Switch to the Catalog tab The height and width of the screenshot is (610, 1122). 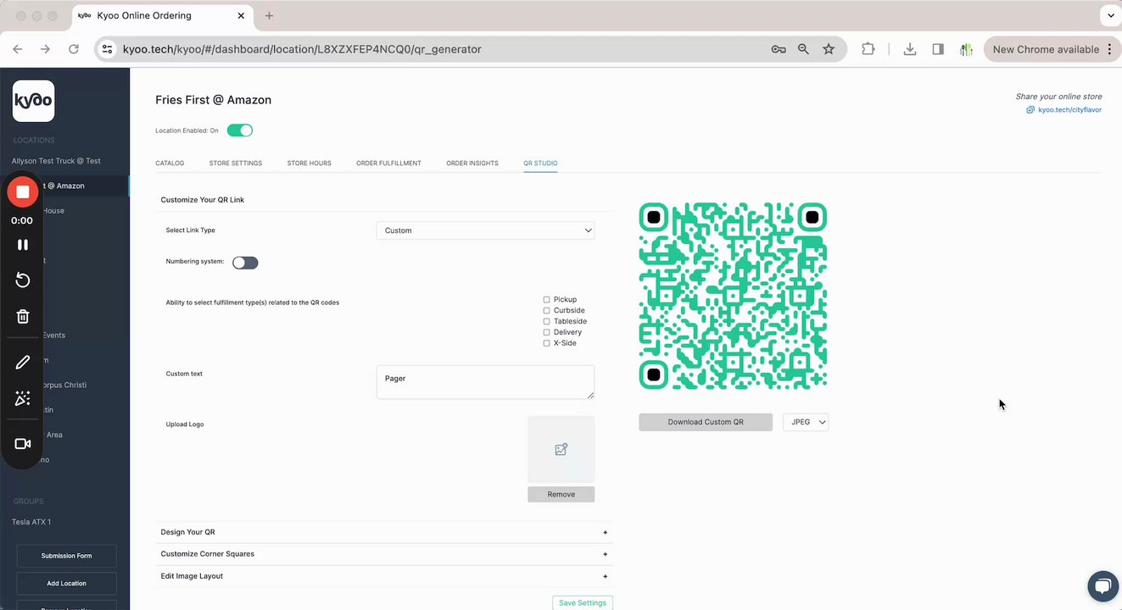point(170,163)
